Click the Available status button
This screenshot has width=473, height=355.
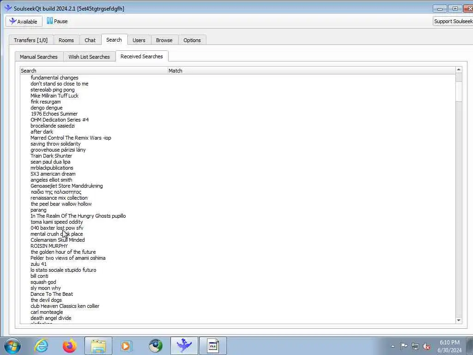24,21
